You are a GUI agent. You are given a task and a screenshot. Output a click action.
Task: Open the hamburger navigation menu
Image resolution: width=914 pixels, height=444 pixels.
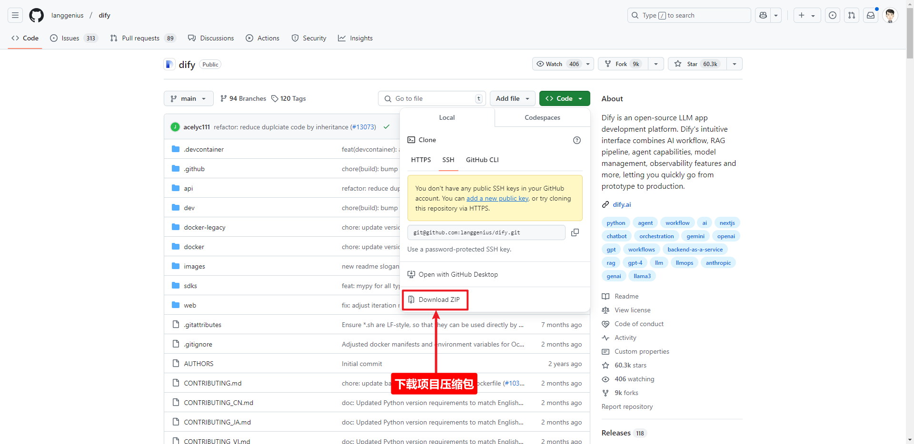click(15, 15)
